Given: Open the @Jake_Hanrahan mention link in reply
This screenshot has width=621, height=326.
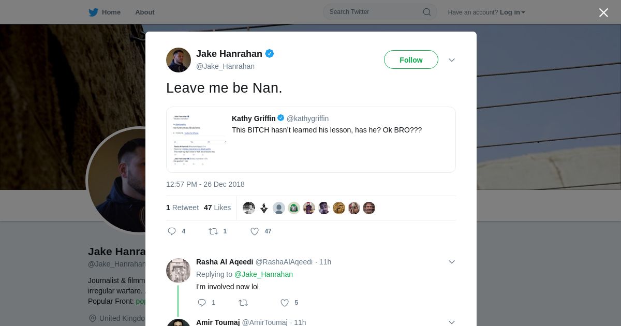Looking at the screenshot, I should click(263, 274).
